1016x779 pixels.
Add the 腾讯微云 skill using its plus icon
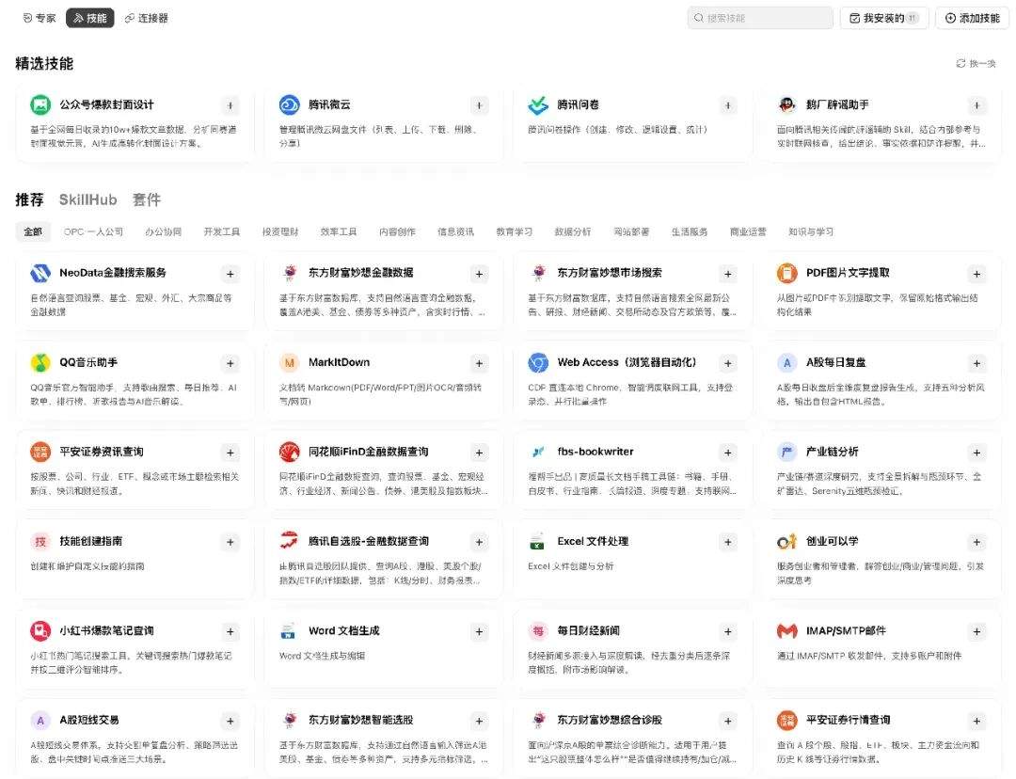coord(479,105)
